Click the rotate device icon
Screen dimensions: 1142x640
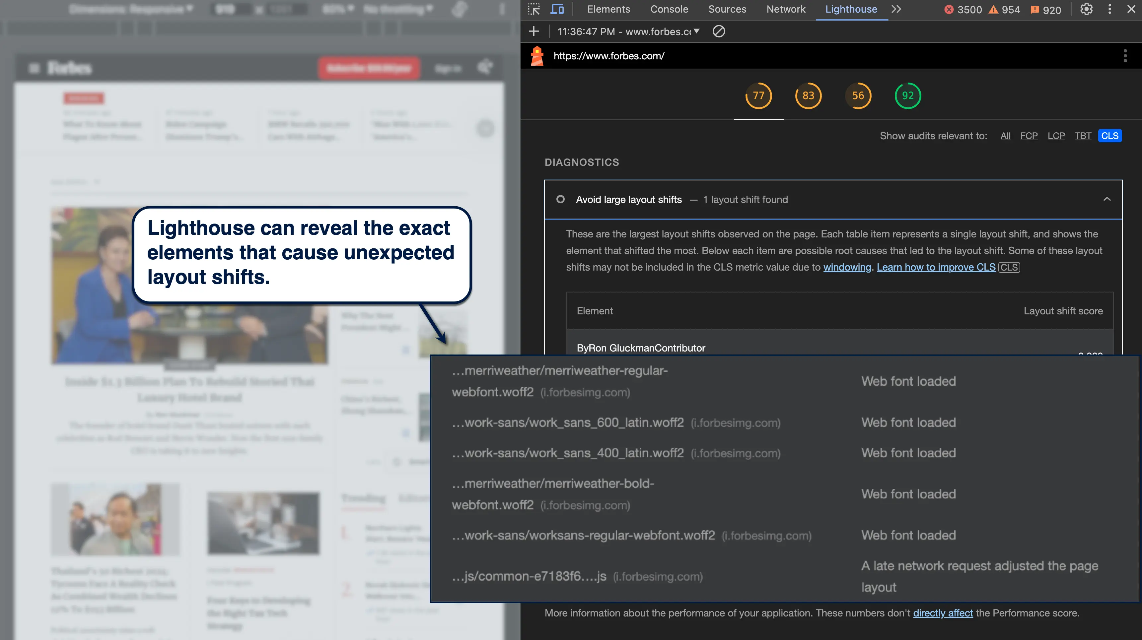pyautogui.click(x=459, y=9)
